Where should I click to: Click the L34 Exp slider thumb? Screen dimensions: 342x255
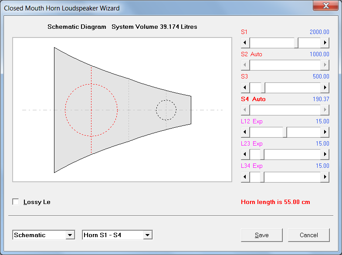pos(262,177)
